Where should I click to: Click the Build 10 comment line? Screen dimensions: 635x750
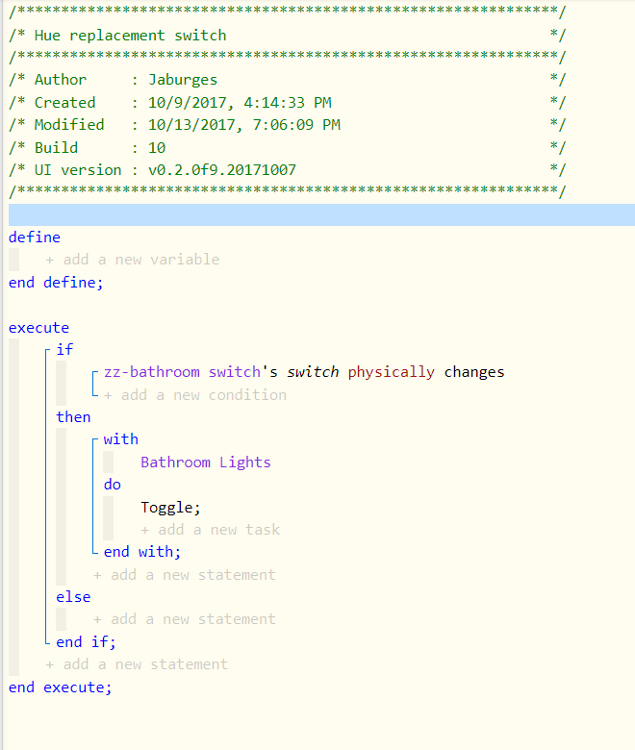287,147
